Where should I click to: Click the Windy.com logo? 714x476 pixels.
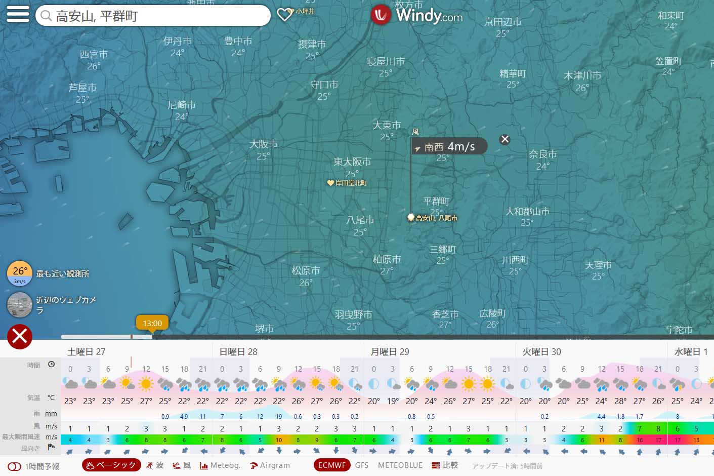416,15
